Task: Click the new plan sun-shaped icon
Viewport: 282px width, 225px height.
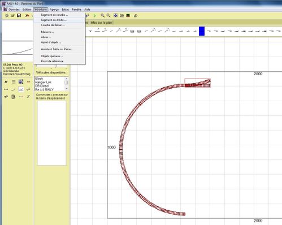Action: click(7, 15)
